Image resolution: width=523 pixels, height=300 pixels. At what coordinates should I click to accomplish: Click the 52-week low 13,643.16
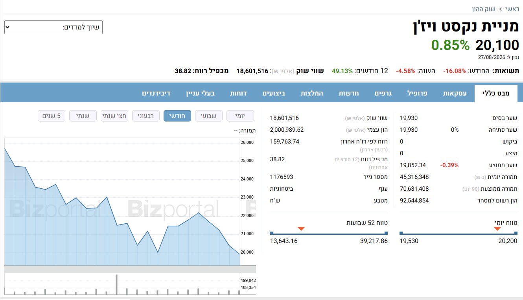(x=284, y=241)
